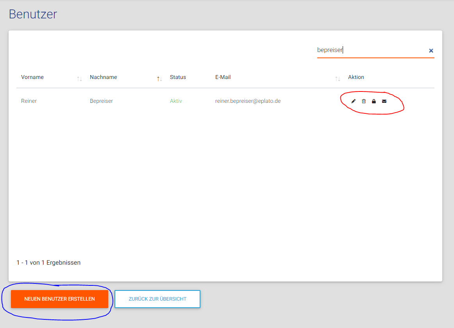
Task: Click the sort arrows beside Vorname
Action: 79,79
